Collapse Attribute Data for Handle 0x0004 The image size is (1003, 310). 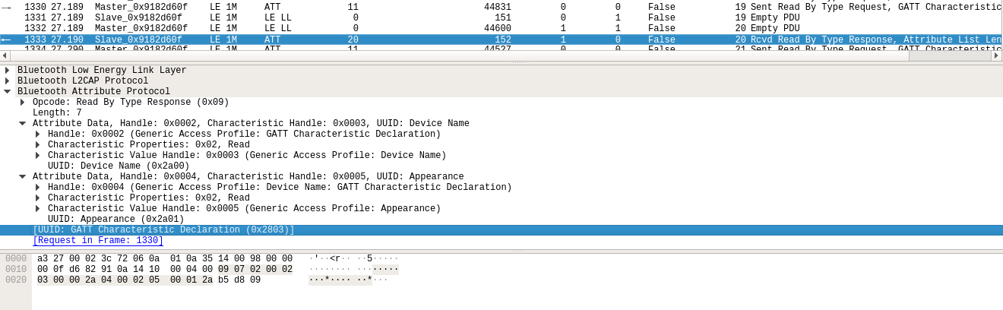click(23, 177)
